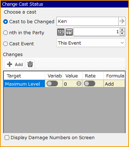Toggle the Variable switch in the Maximum Level row
This screenshot has width=129, height=147.
(52, 83)
